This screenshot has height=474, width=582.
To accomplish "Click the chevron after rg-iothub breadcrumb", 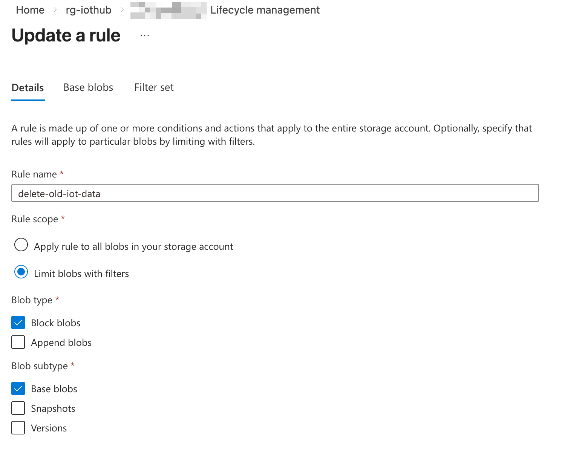I will (x=122, y=10).
